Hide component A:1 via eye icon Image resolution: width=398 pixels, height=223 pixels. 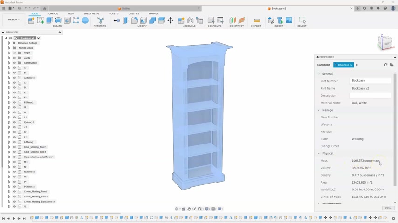click(x=14, y=68)
